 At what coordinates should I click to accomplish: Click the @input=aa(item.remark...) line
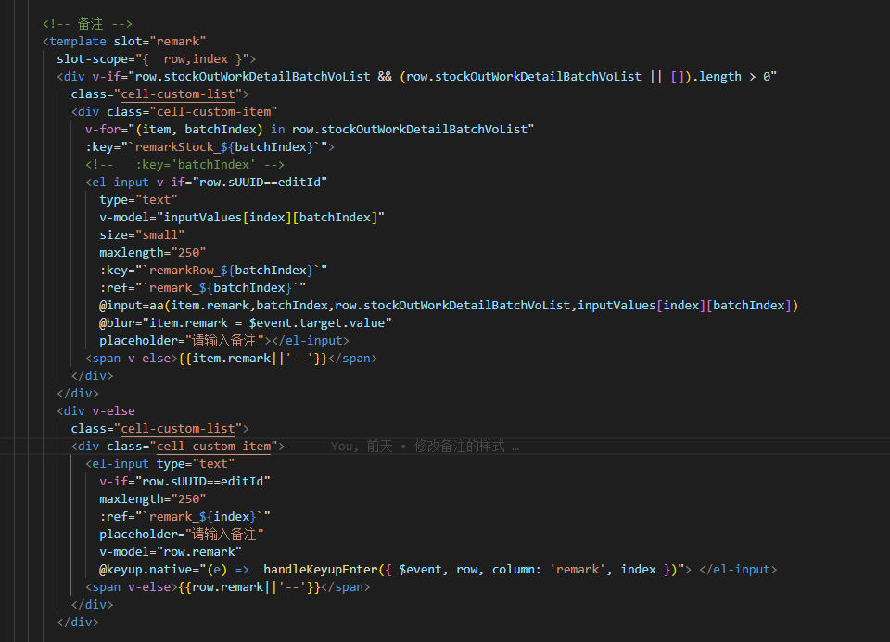tap(449, 305)
